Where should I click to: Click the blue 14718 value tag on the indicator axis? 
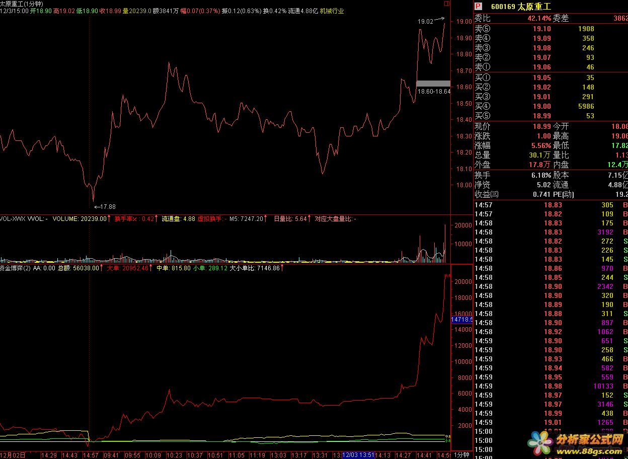point(462,320)
